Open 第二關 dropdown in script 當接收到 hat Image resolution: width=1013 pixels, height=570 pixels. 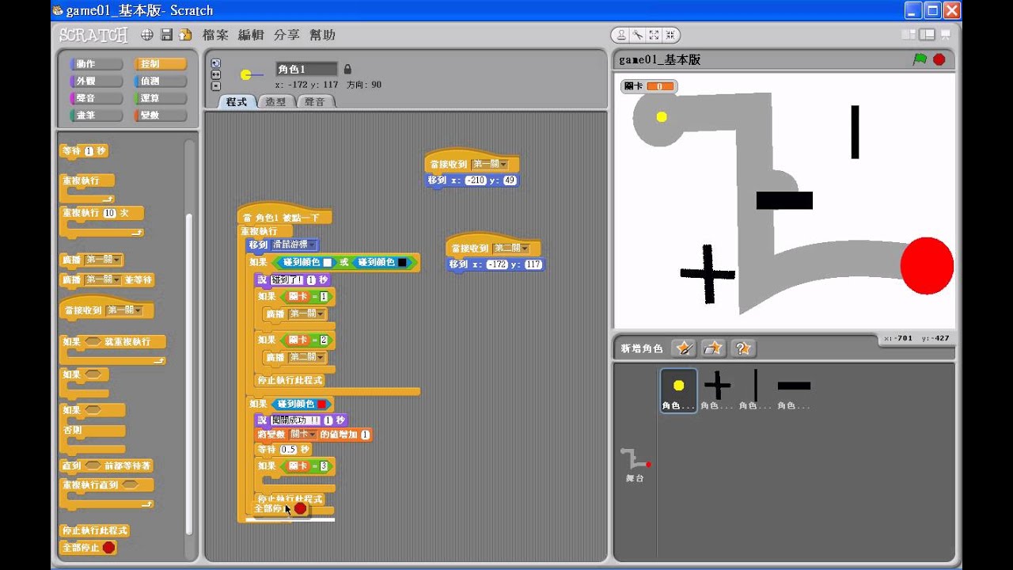pyautogui.click(x=511, y=249)
